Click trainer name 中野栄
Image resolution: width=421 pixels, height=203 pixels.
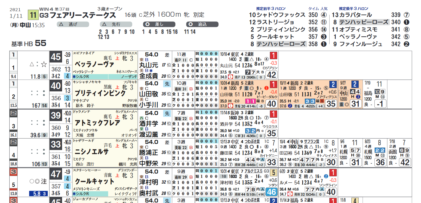149,164
